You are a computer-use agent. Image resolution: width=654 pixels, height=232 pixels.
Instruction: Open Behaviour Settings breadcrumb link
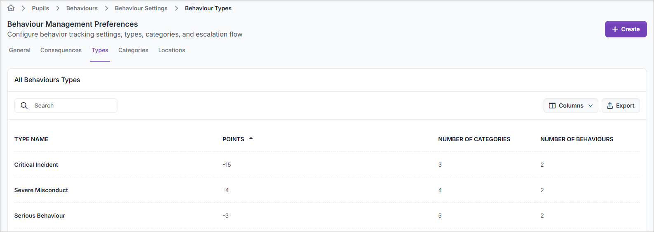coord(141,8)
